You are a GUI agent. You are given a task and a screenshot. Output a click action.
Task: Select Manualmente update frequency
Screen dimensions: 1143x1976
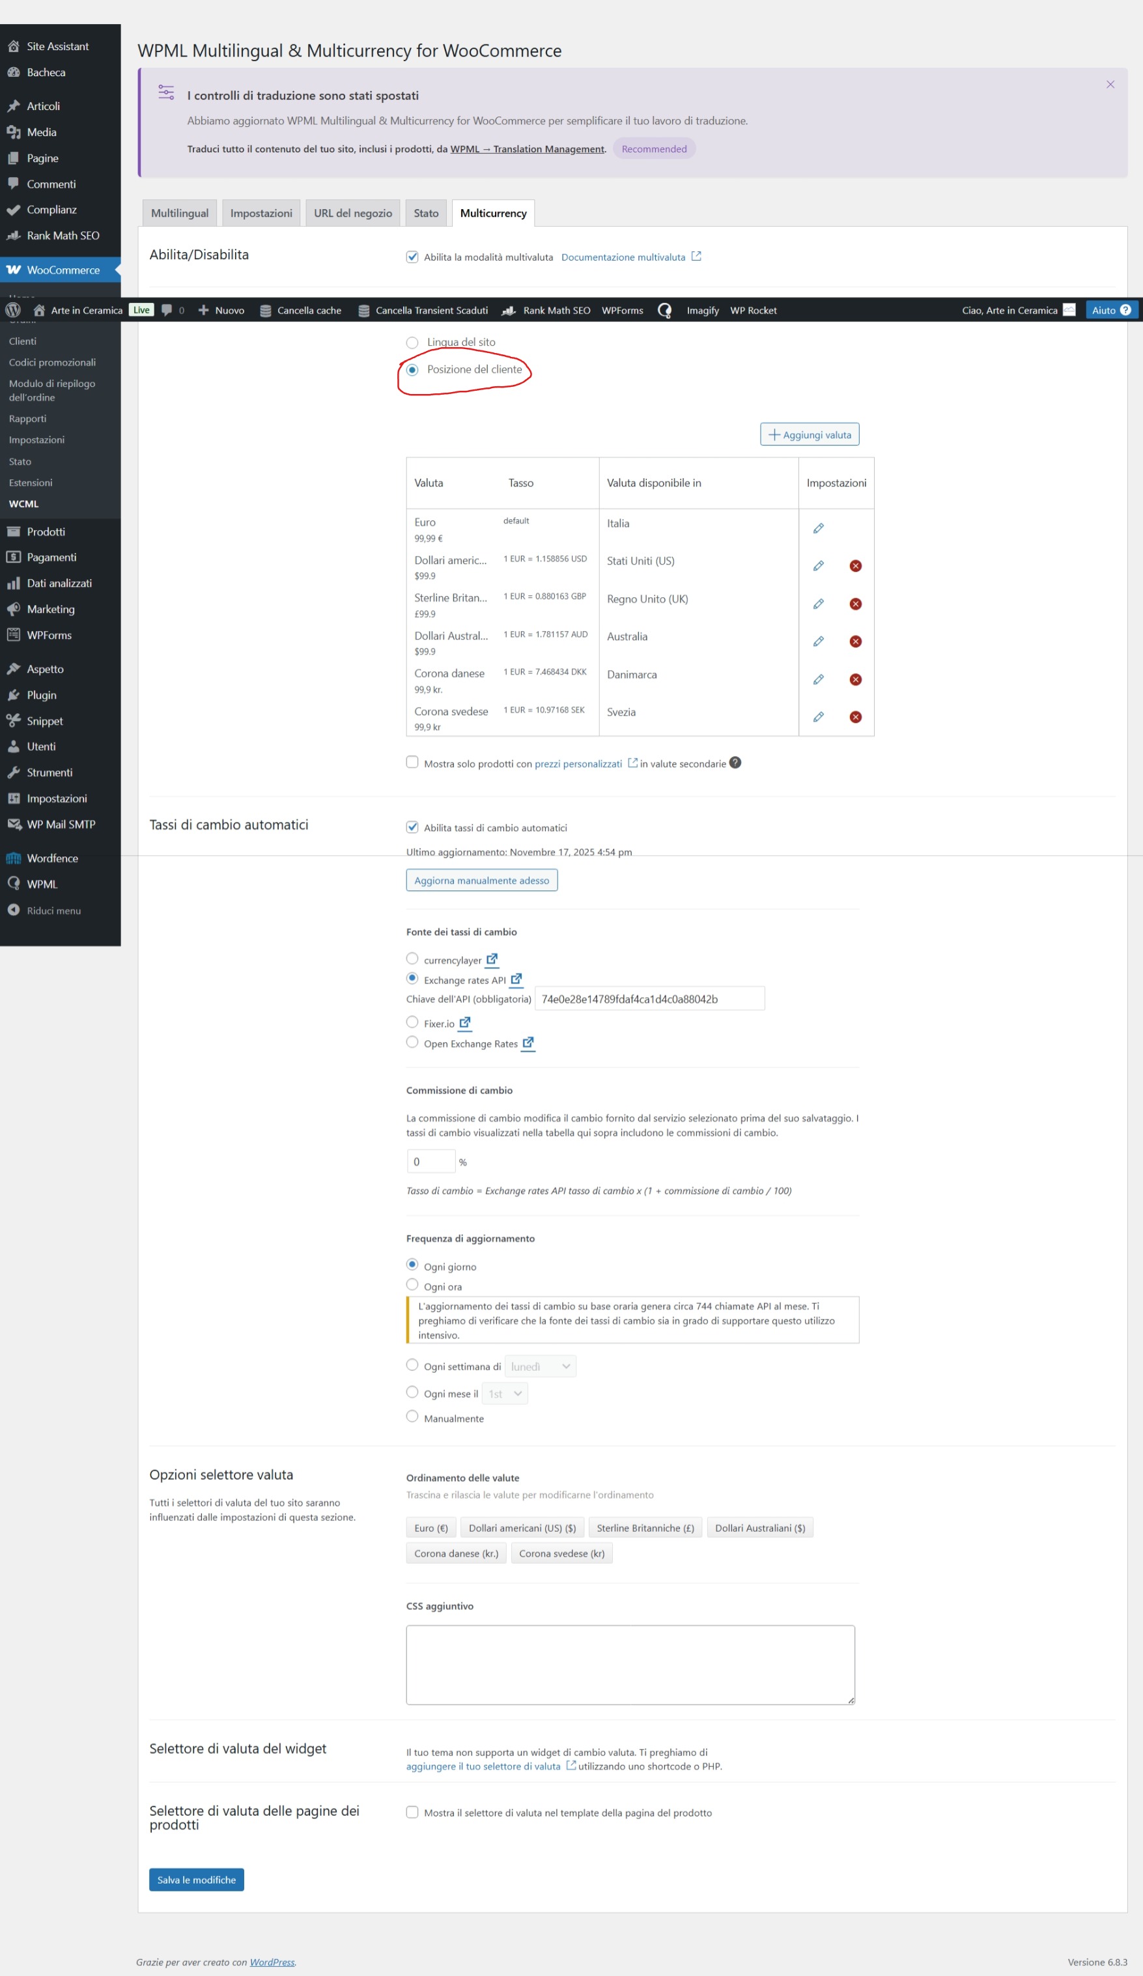(412, 1416)
